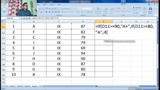Image resolution: width=160 pixels, height=90 pixels.
Task: Decrease the cell indent
Action: pyautogui.click(x=56, y=12)
